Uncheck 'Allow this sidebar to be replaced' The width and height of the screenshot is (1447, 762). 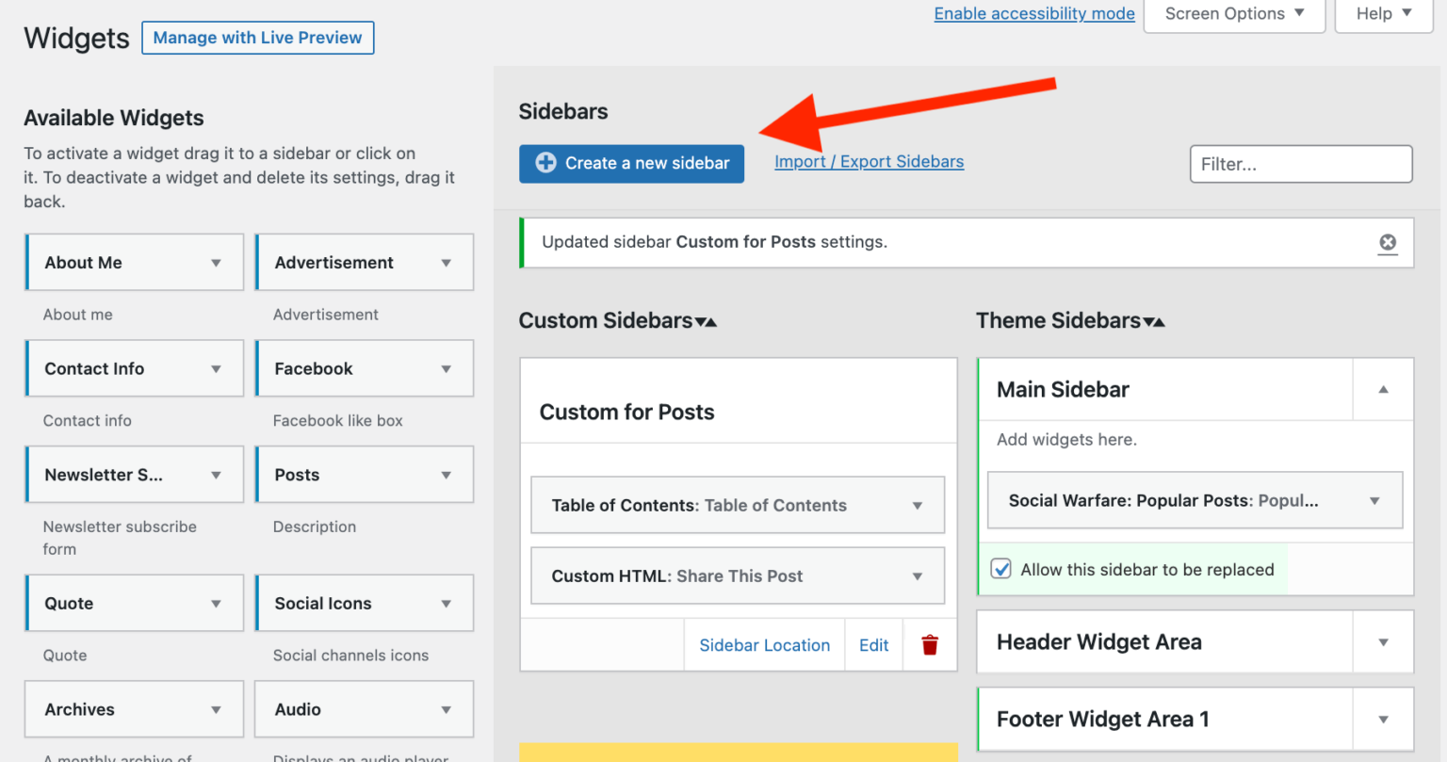click(1000, 569)
